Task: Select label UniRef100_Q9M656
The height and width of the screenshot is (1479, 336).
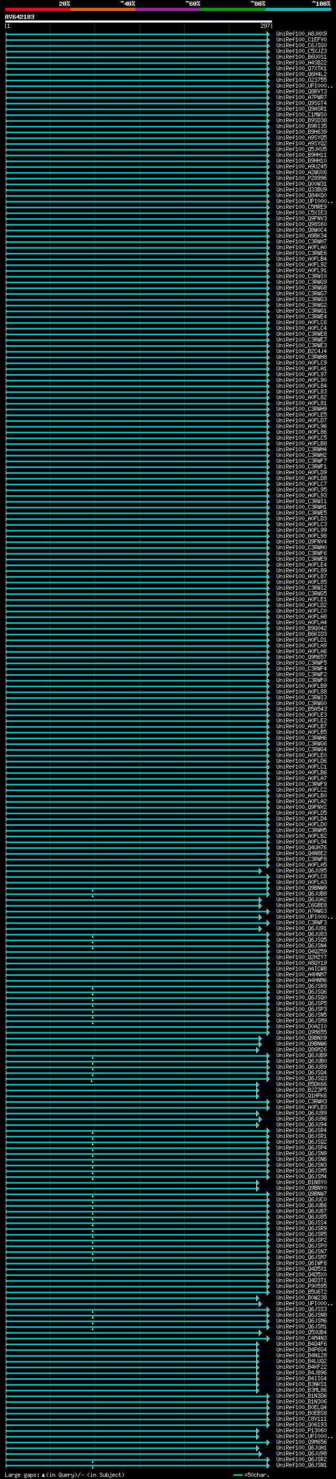Action: pyautogui.click(x=301, y=1442)
